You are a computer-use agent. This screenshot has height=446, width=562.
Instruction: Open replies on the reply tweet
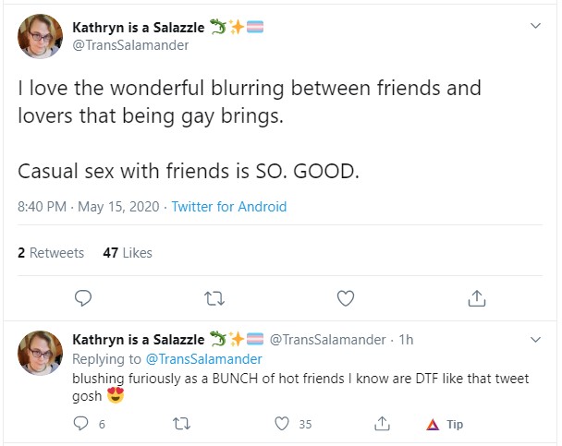[81, 424]
